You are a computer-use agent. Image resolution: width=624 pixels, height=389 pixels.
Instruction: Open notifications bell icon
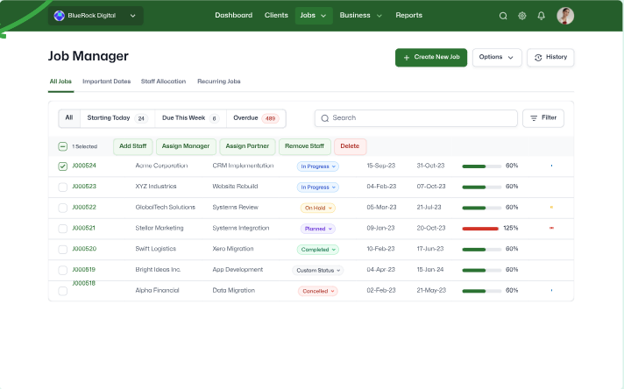pos(542,16)
